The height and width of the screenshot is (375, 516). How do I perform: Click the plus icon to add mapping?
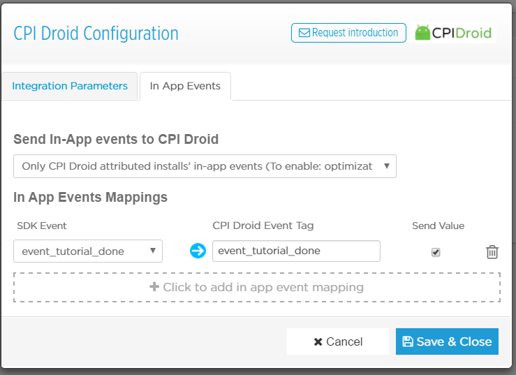[x=154, y=287]
